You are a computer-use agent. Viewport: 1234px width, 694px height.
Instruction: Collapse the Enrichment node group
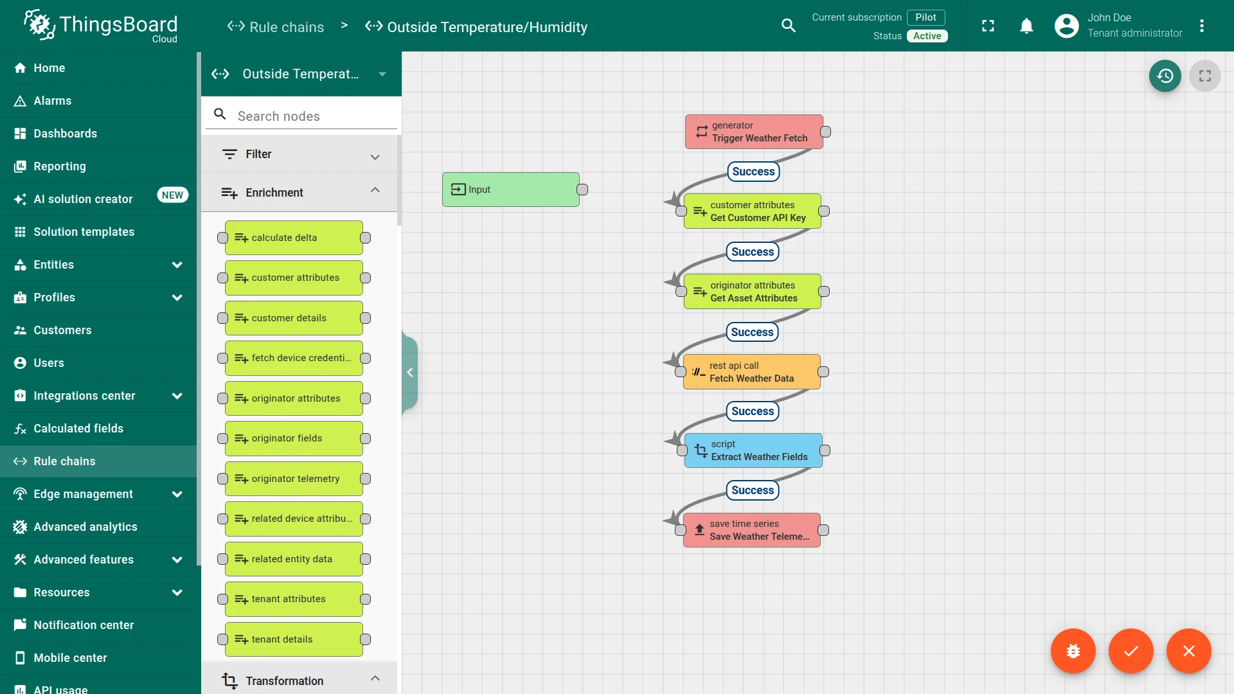pyautogui.click(x=300, y=192)
